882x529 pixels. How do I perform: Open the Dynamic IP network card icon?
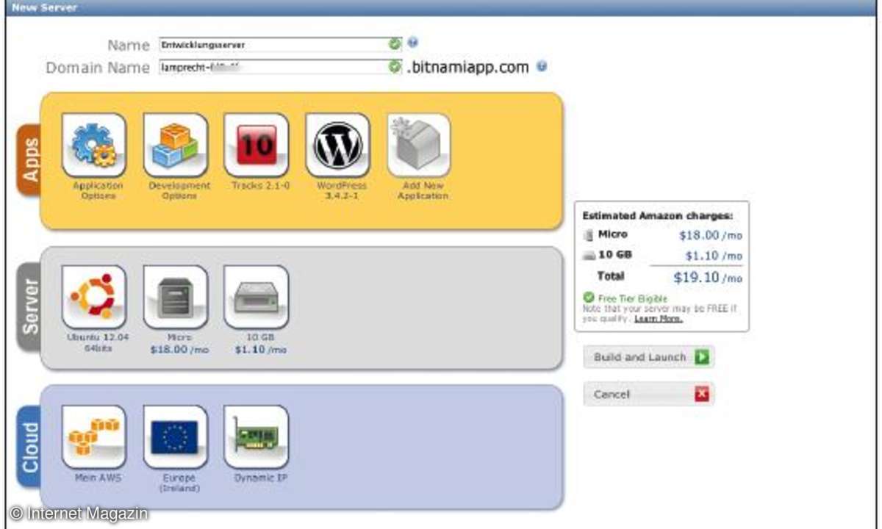pos(257,436)
